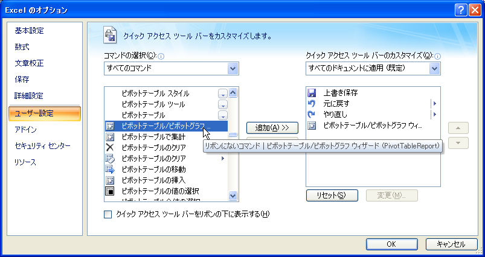Click the wizard icon in the right toolbar list
Image resolution: width=485 pixels, height=257 pixels.
pyautogui.click(x=312, y=125)
